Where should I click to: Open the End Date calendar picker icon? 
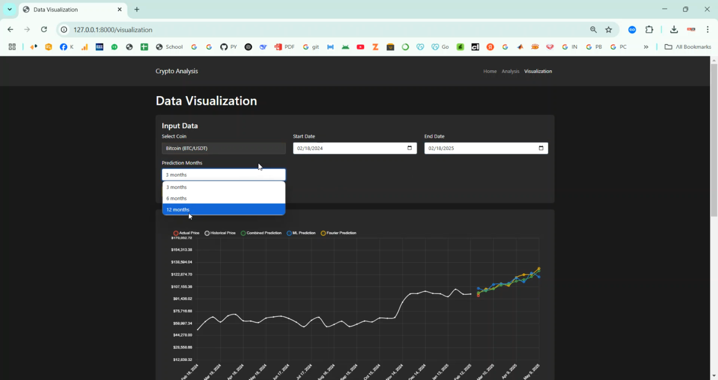pos(541,148)
